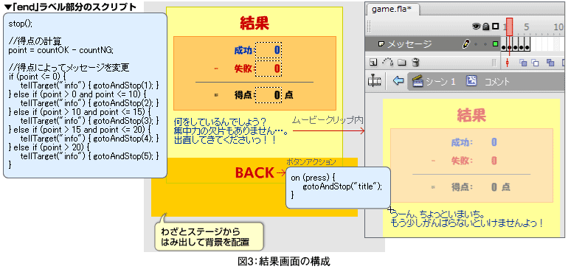Center the frame marker button
The height and width of the screenshot is (269, 568).
pyautogui.click(x=508, y=63)
